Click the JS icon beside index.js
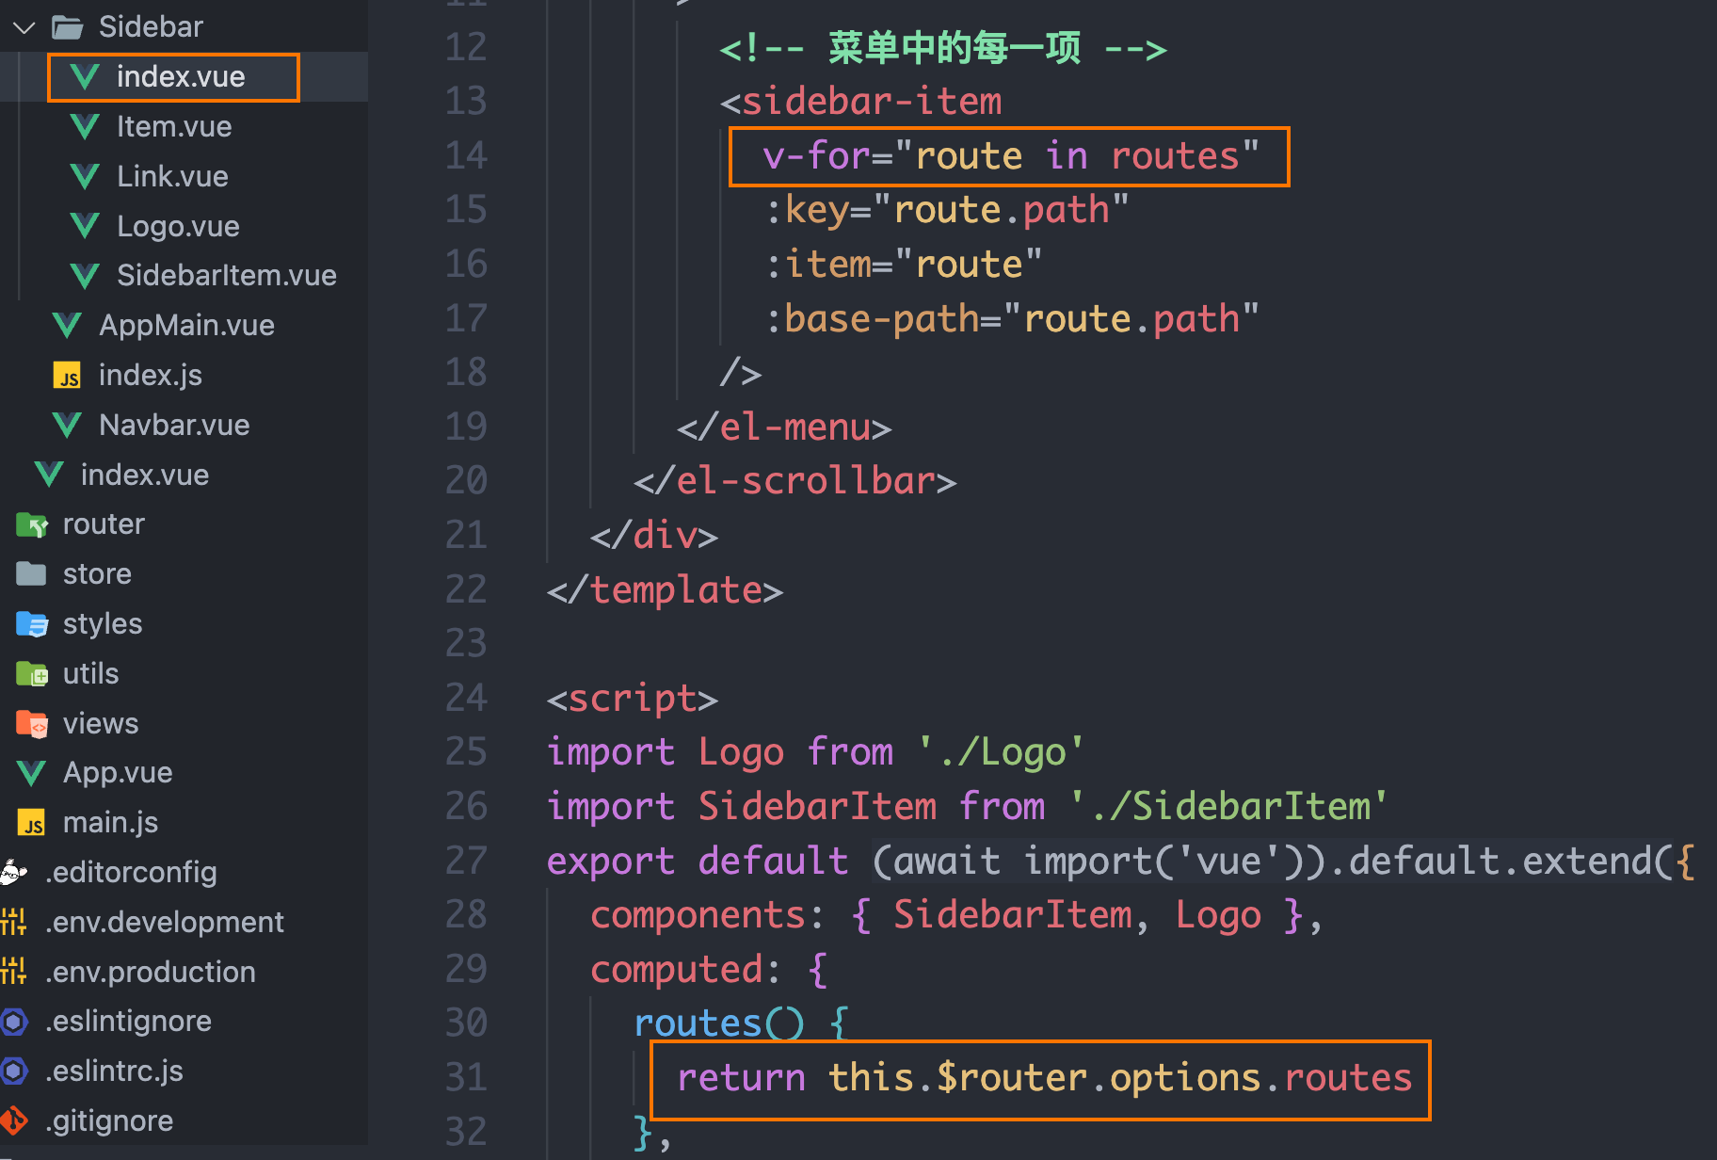 point(67,375)
